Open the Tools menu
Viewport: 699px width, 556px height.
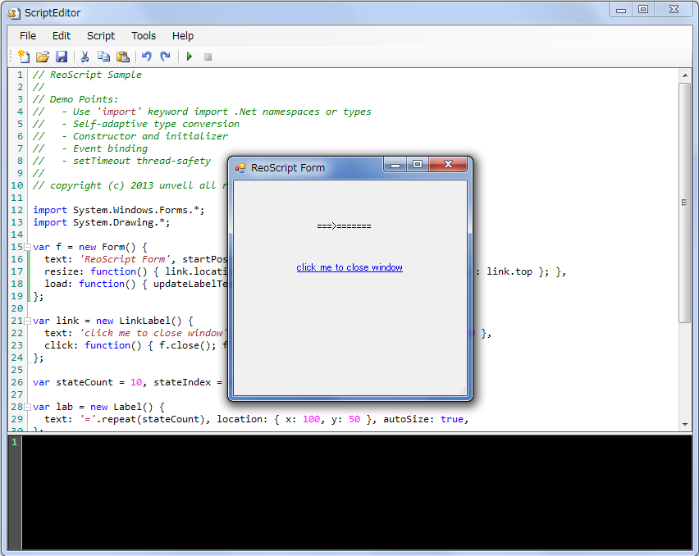pos(144,35)
